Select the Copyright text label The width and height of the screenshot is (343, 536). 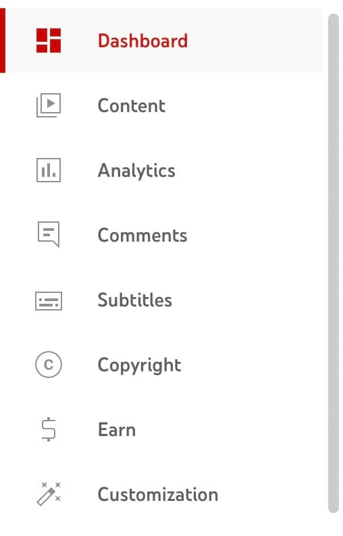(140, 365)
